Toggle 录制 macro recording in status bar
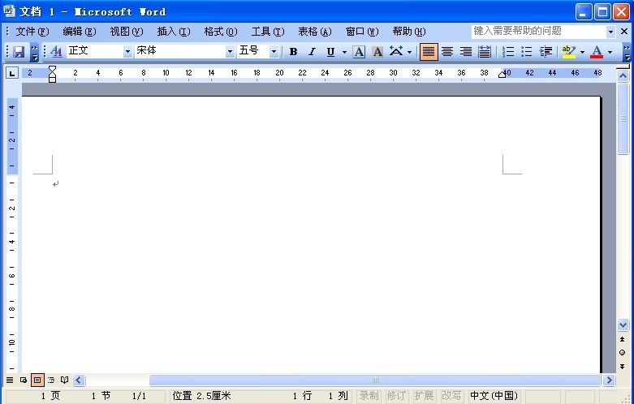634x404 pixels. 369,396
